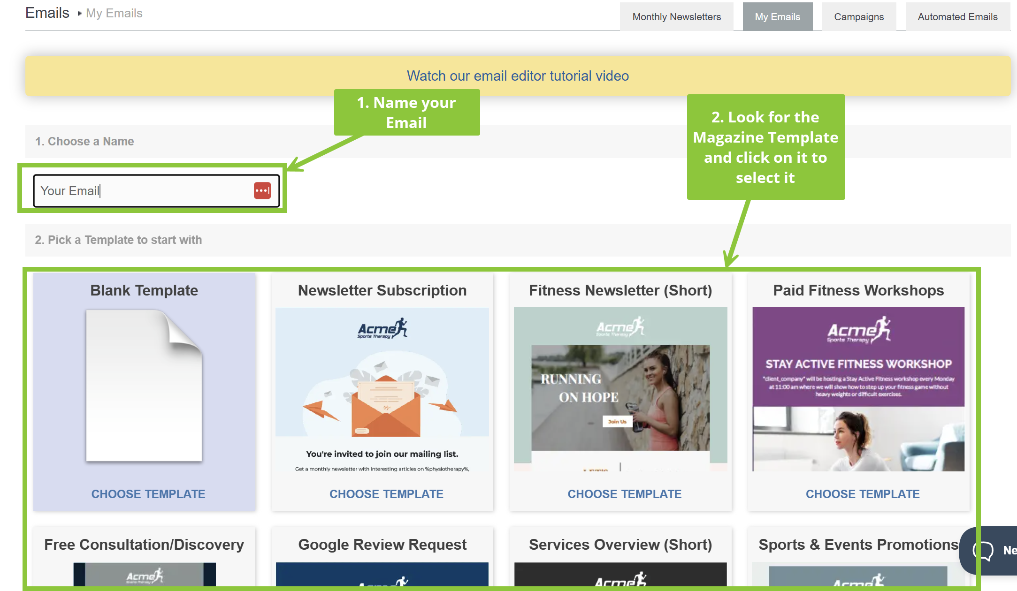The image size is (1017, 591).
Task: Choose the Blank Template
Action: (x=148, y=494)
